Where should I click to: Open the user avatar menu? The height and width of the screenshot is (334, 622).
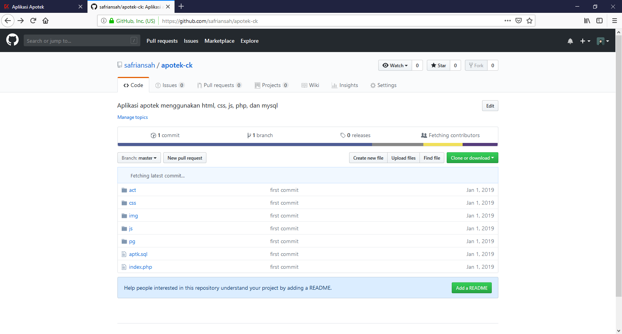(x=603, y=41)
